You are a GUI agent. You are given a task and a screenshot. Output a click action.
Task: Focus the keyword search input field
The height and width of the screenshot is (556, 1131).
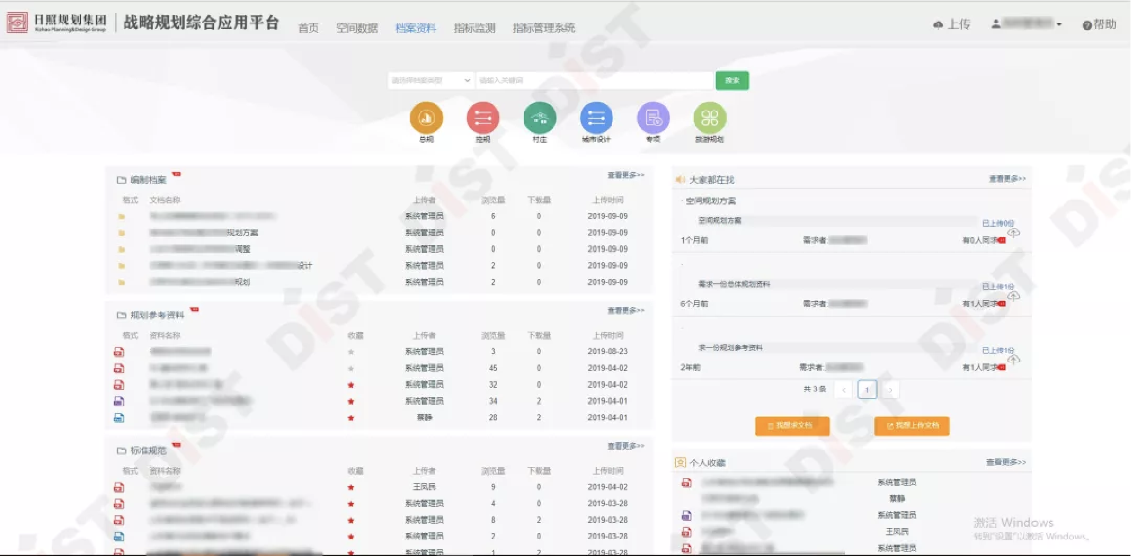(x=594, y=80)
